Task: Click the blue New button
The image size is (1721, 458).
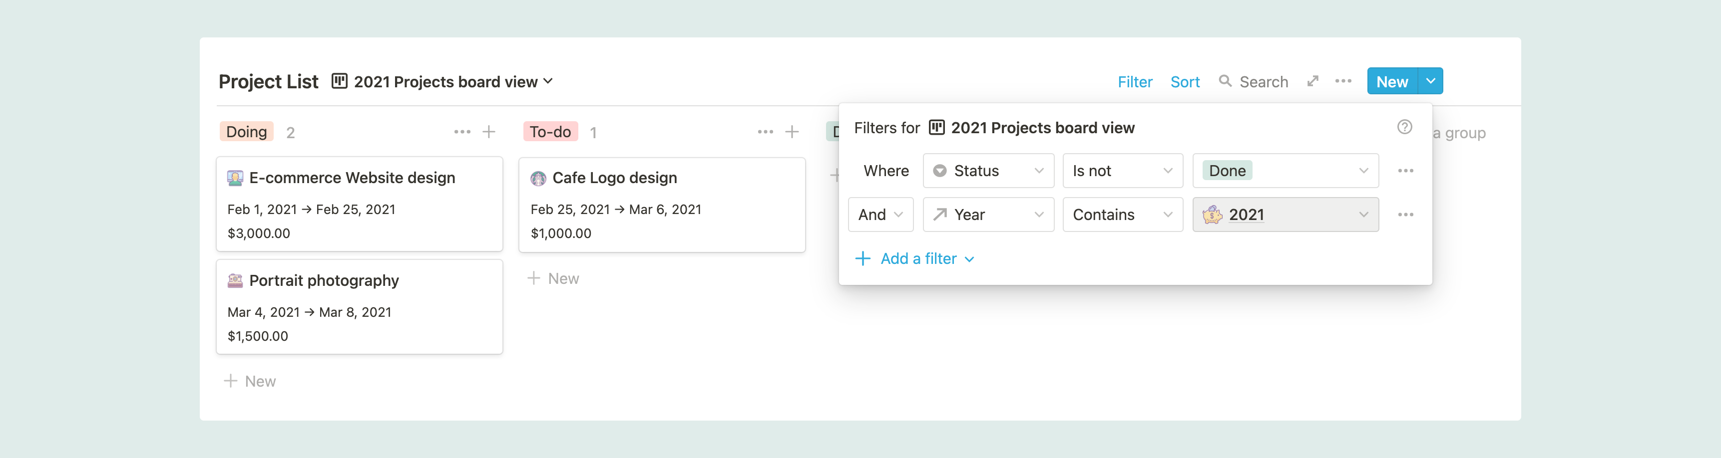Action: click(1391, 81)
